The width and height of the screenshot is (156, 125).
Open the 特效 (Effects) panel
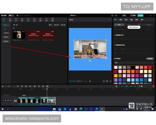coord(28,20)
